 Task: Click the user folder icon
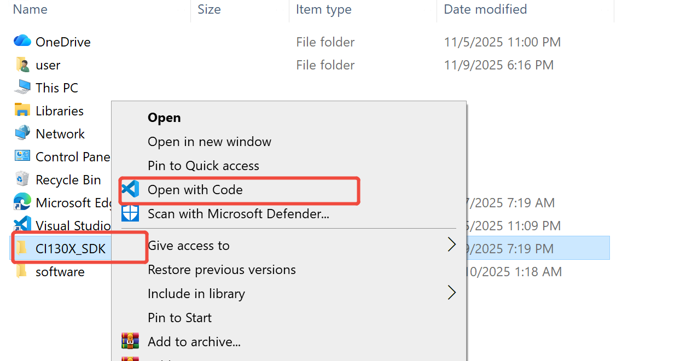tap(22, 65)
